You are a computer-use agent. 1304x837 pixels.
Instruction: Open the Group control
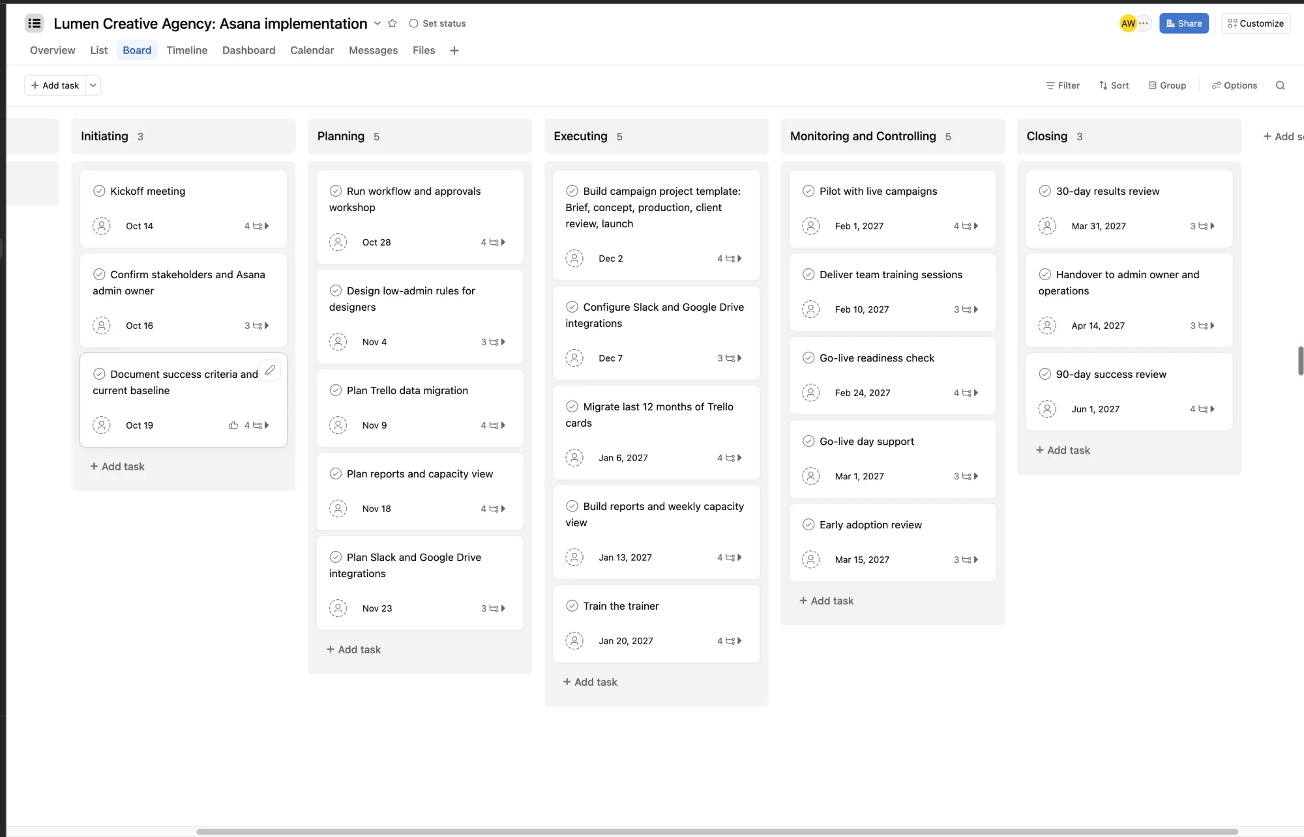(x=1167, y=85)
